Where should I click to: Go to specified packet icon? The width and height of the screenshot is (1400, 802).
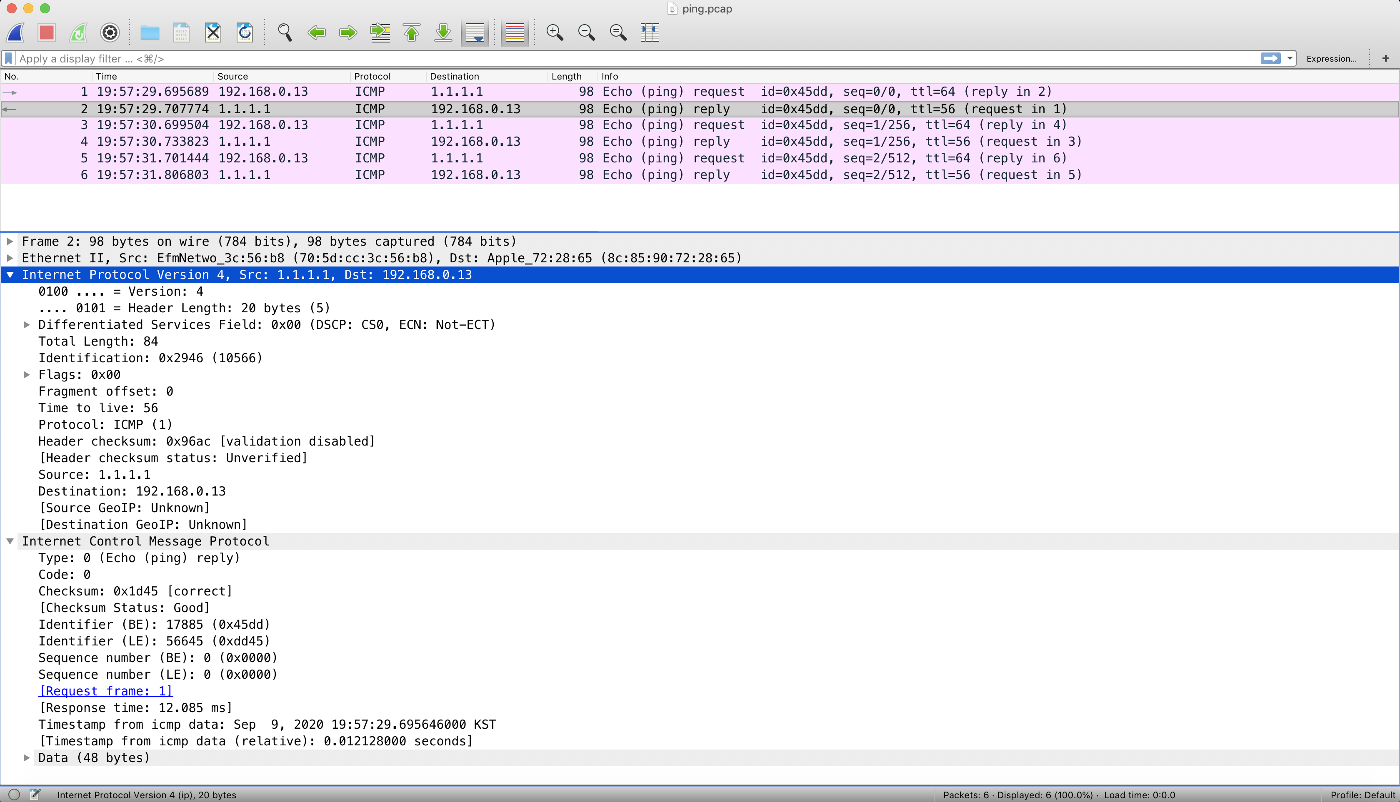380,32
